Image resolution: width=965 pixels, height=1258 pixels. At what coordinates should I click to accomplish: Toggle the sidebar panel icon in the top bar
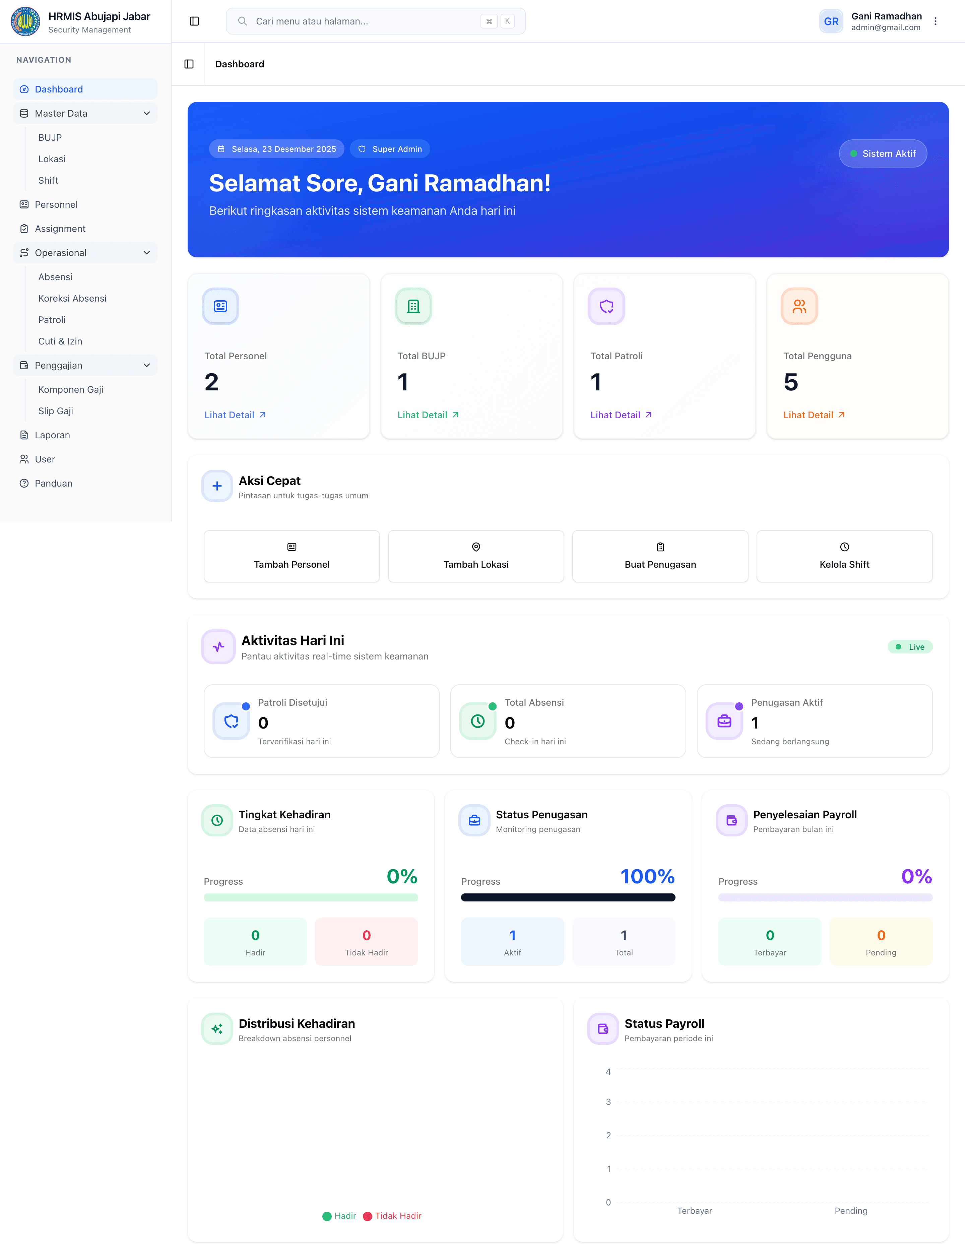tap(194, 21)
